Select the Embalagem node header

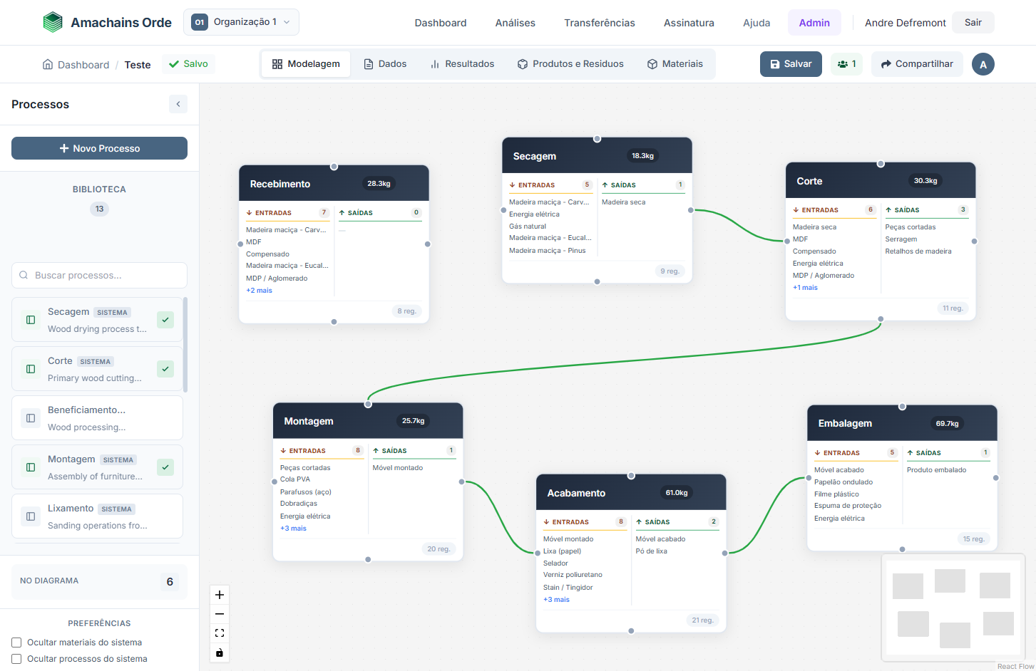click(x=902, y=423)
